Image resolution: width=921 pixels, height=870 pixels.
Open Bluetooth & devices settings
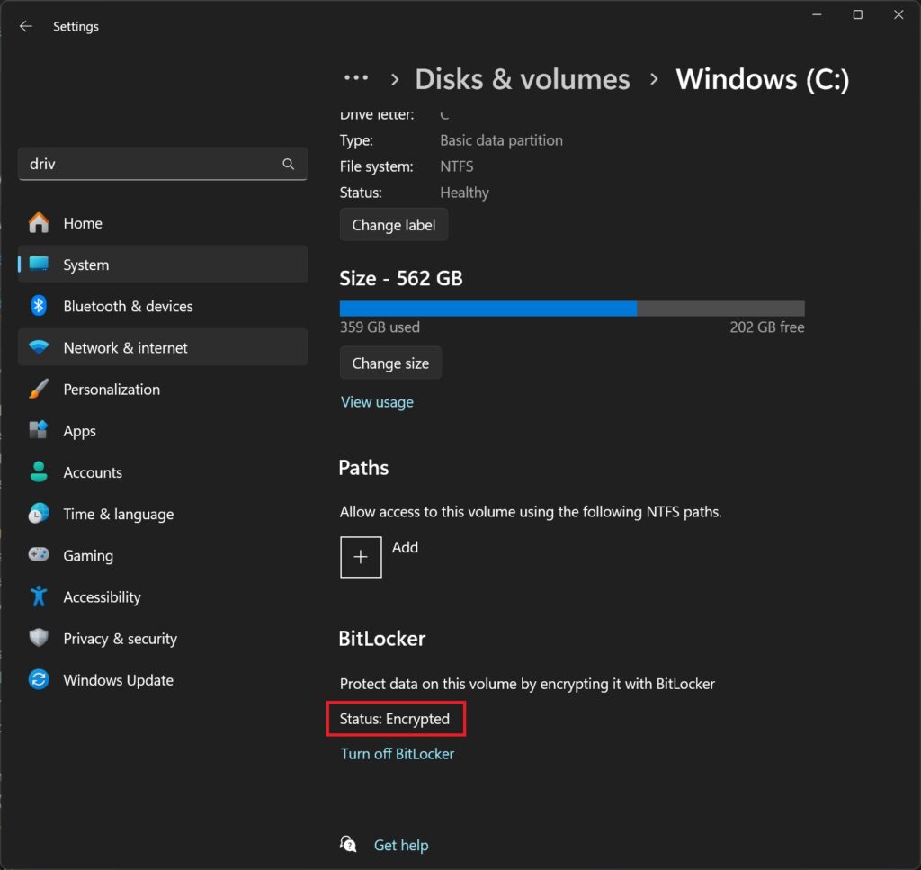(129, 306)
